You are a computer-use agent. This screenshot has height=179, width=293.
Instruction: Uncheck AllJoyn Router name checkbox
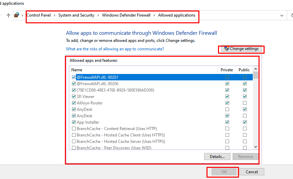[74, 103]
